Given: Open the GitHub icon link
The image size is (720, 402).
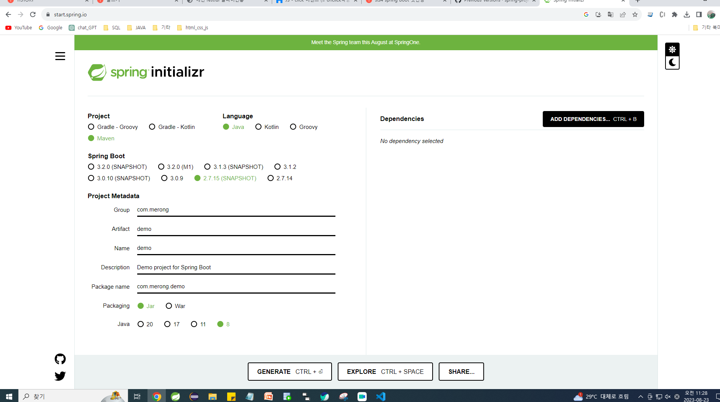Looking at the screenshot, I should click(60, 359).
